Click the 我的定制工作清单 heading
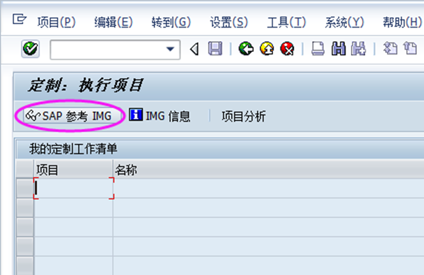 pos(73,149)
